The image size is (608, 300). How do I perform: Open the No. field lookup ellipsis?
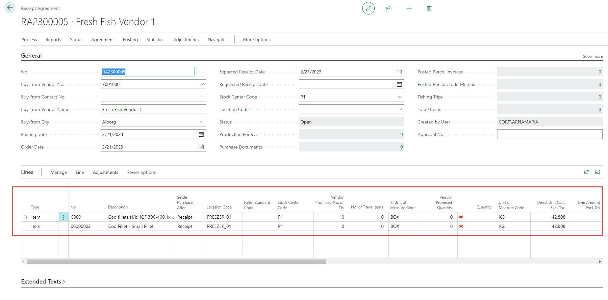click(x=201, y=72)
